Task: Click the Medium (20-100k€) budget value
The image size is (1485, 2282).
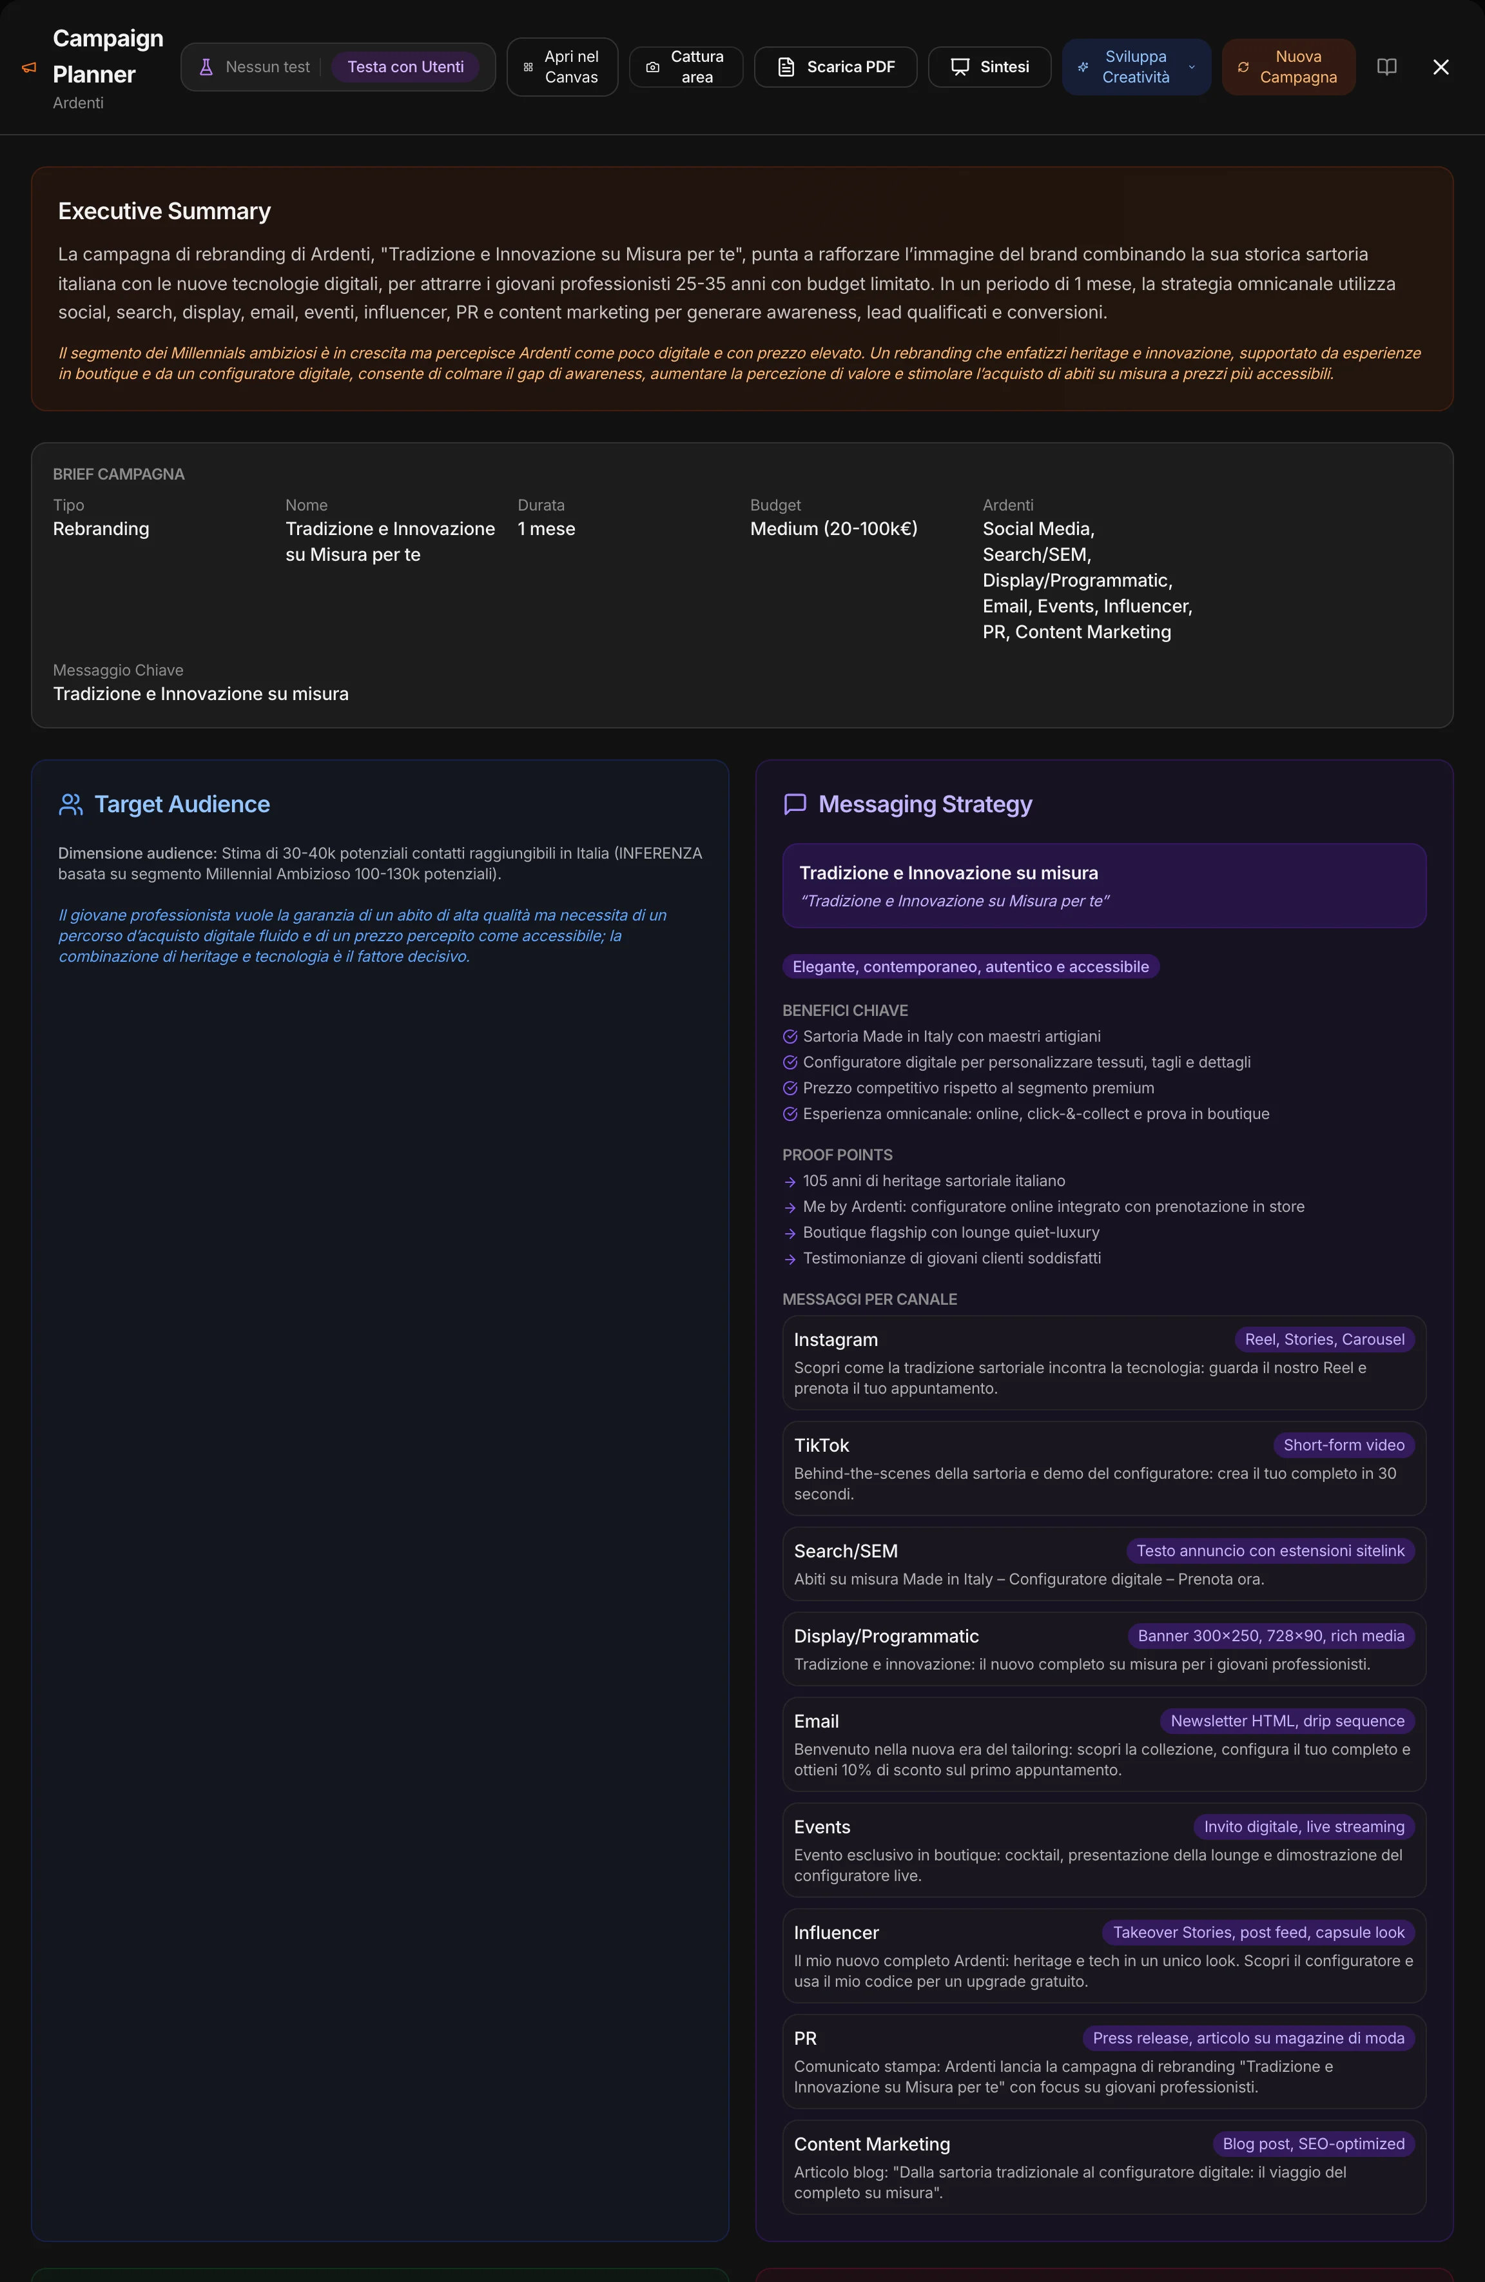Action: [834, 529]
